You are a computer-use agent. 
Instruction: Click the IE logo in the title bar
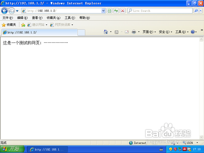pos(2,3)
